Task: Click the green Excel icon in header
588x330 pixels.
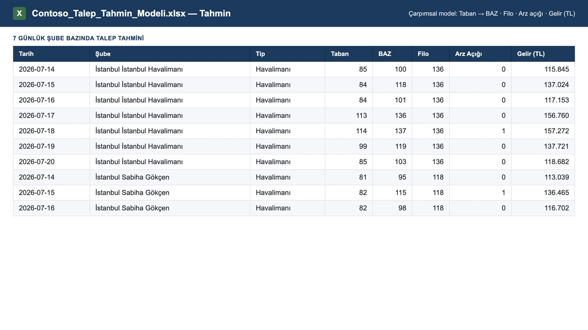Action: (x=19, y=13)
